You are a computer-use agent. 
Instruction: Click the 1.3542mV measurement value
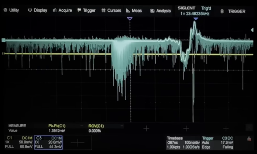pos(57,131)
